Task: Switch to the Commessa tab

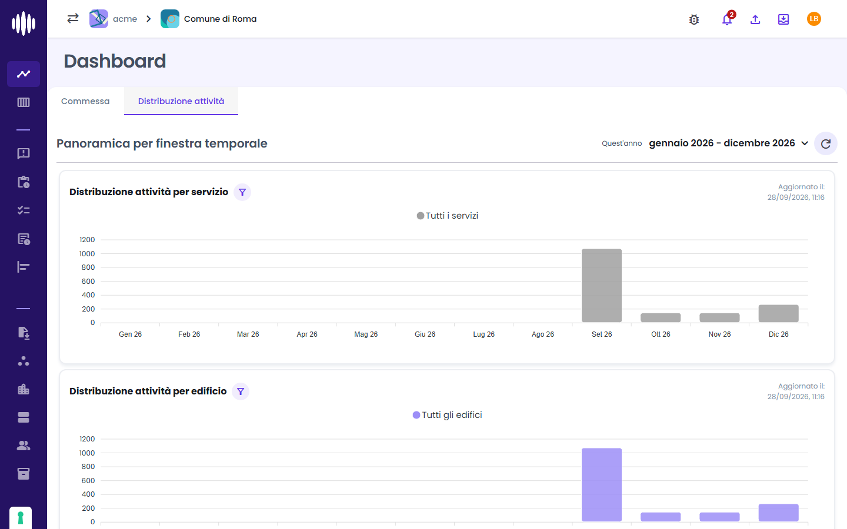Action: point(85,101)
